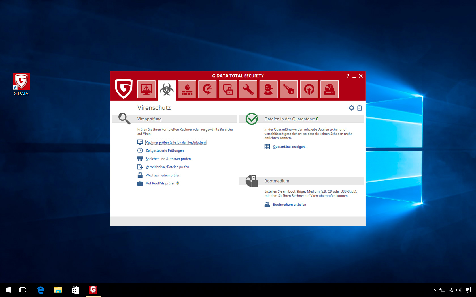The width and height of the screenshot is (476, 297).
Task: Open the device control drive tab
Action: coord(330,89)
